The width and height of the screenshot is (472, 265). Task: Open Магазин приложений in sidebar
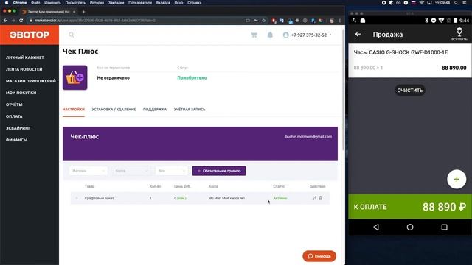[31, 81]
